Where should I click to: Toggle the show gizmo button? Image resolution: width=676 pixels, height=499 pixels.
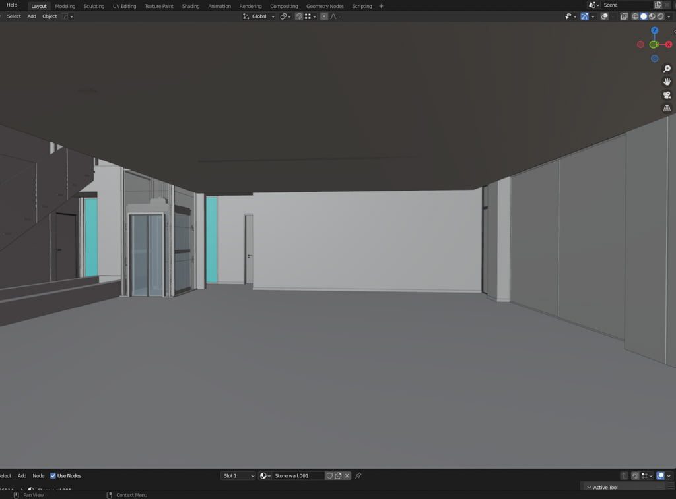coord(585,16)
